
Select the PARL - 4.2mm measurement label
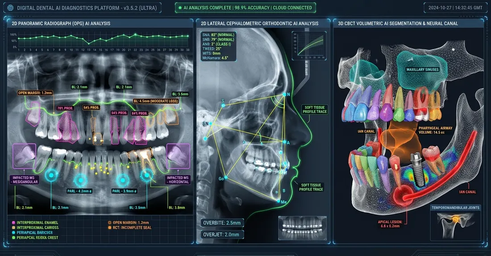[79, 191]
